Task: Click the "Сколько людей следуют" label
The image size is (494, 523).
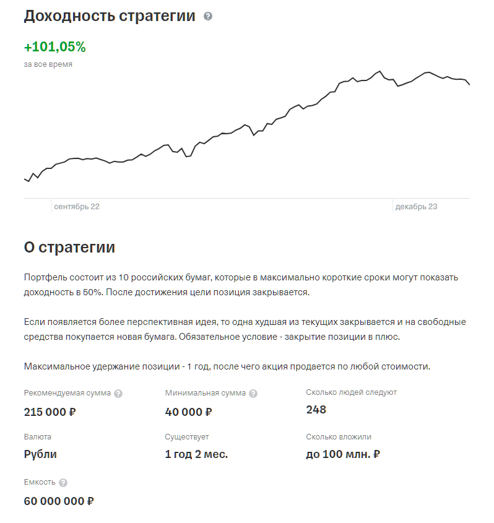Action: (352, 392)
